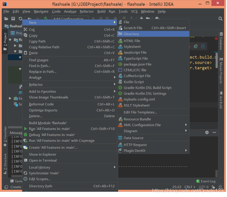Click the Settings wrench toolbar icon
This screenshot has height=197, width=227.
click(x=142, y=18)
